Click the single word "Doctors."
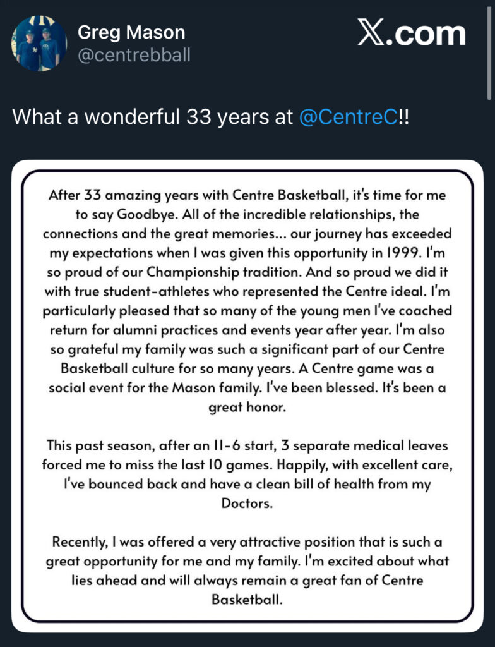This screenshot has width=495, height=647. (247, 504)
